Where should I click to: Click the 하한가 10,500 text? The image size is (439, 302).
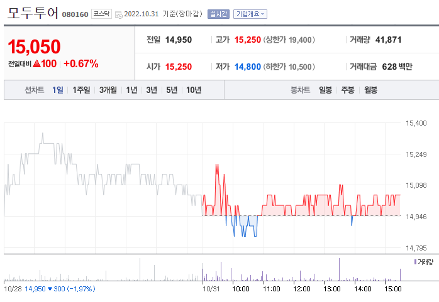[289, 67]
